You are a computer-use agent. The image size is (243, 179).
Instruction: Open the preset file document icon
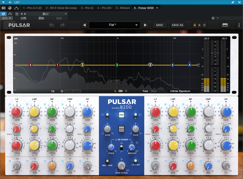pyautogui.click(x=17, y=14)
